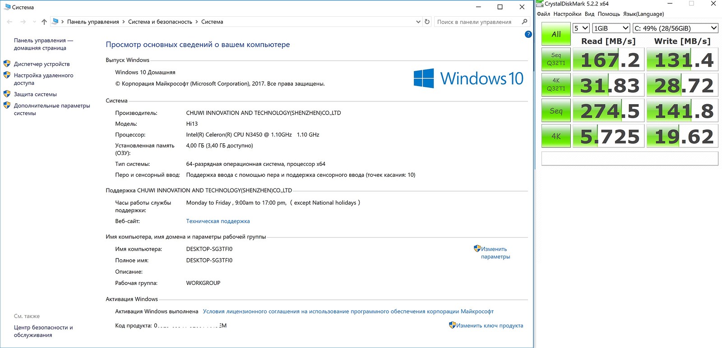Image resolution: width=722 pixels, height=348 pixels.
Task: Open Центр безопасности и обслуживания link
Action: [x=43, y=331]
